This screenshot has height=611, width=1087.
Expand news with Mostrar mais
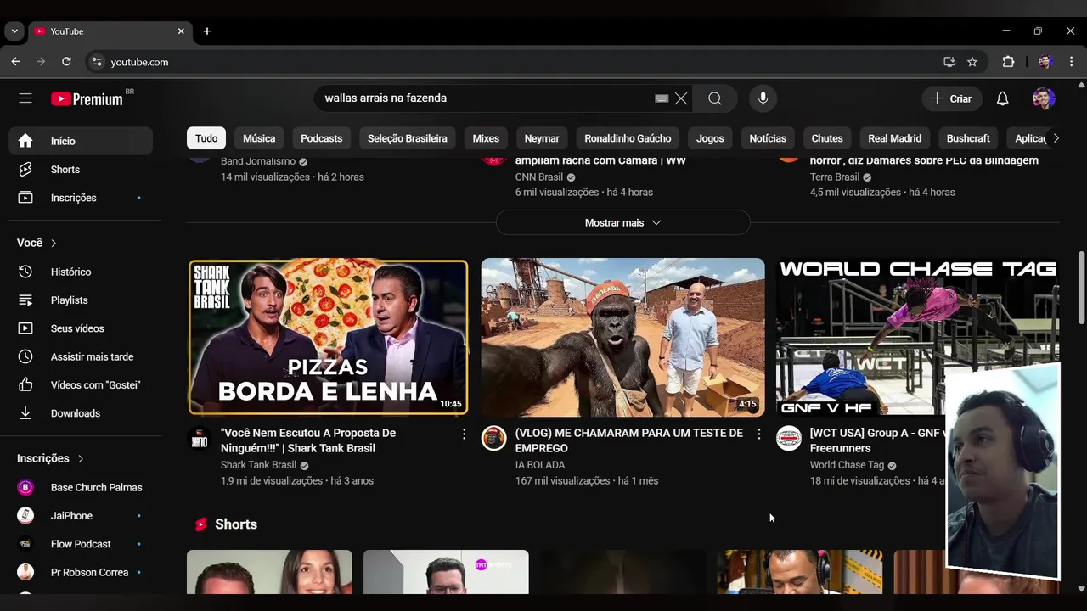[622, 222]
